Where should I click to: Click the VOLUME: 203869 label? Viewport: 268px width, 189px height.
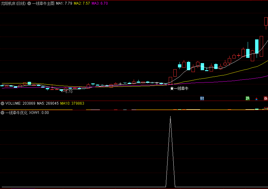[20, 103]
